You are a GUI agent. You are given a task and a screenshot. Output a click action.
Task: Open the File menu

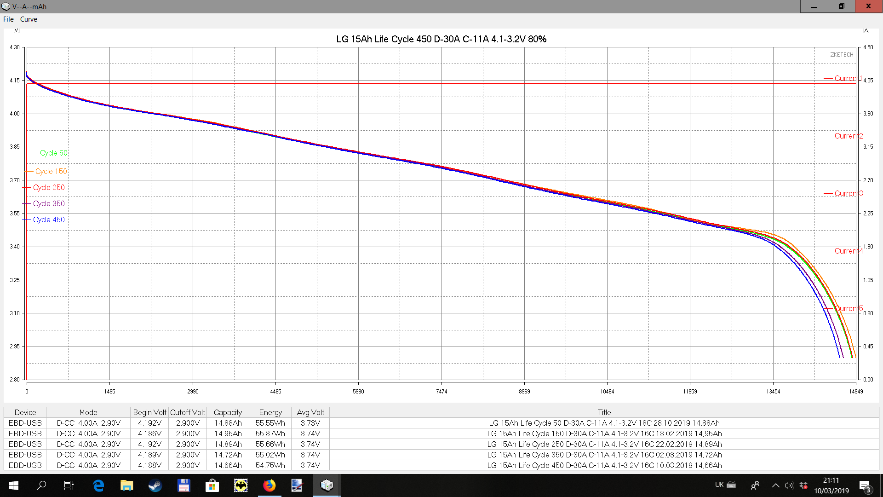coord(8,19)
